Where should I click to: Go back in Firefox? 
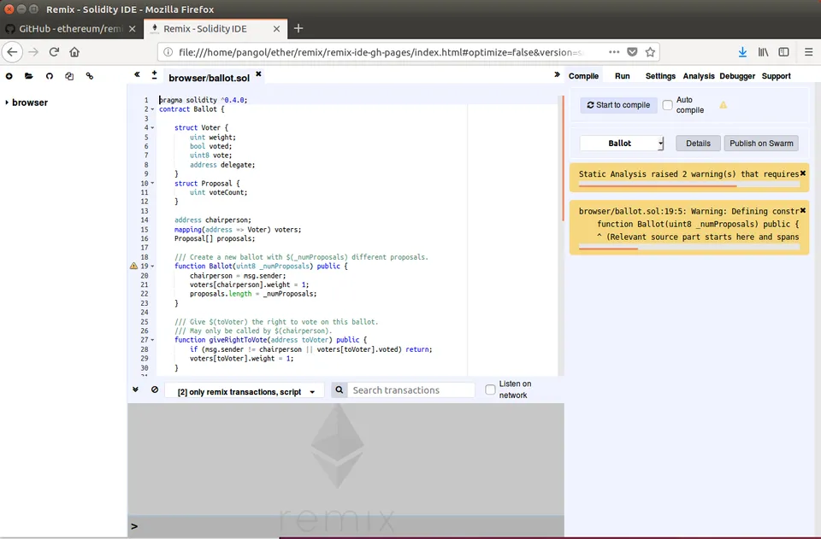coord(12,52)
